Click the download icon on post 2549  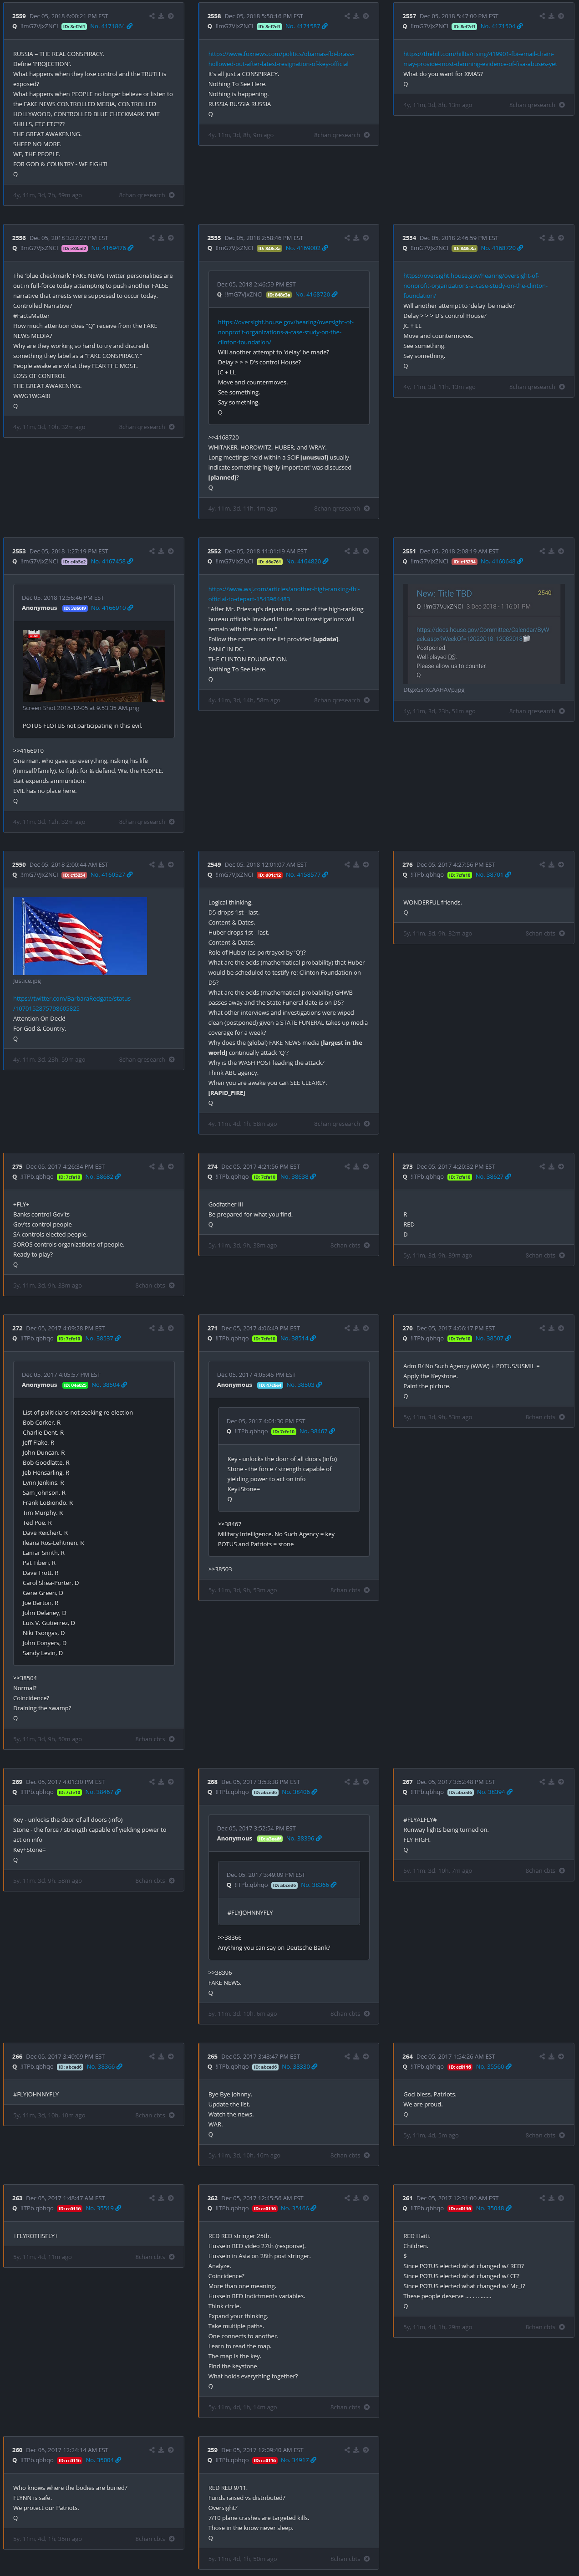[x=356, y=864]
